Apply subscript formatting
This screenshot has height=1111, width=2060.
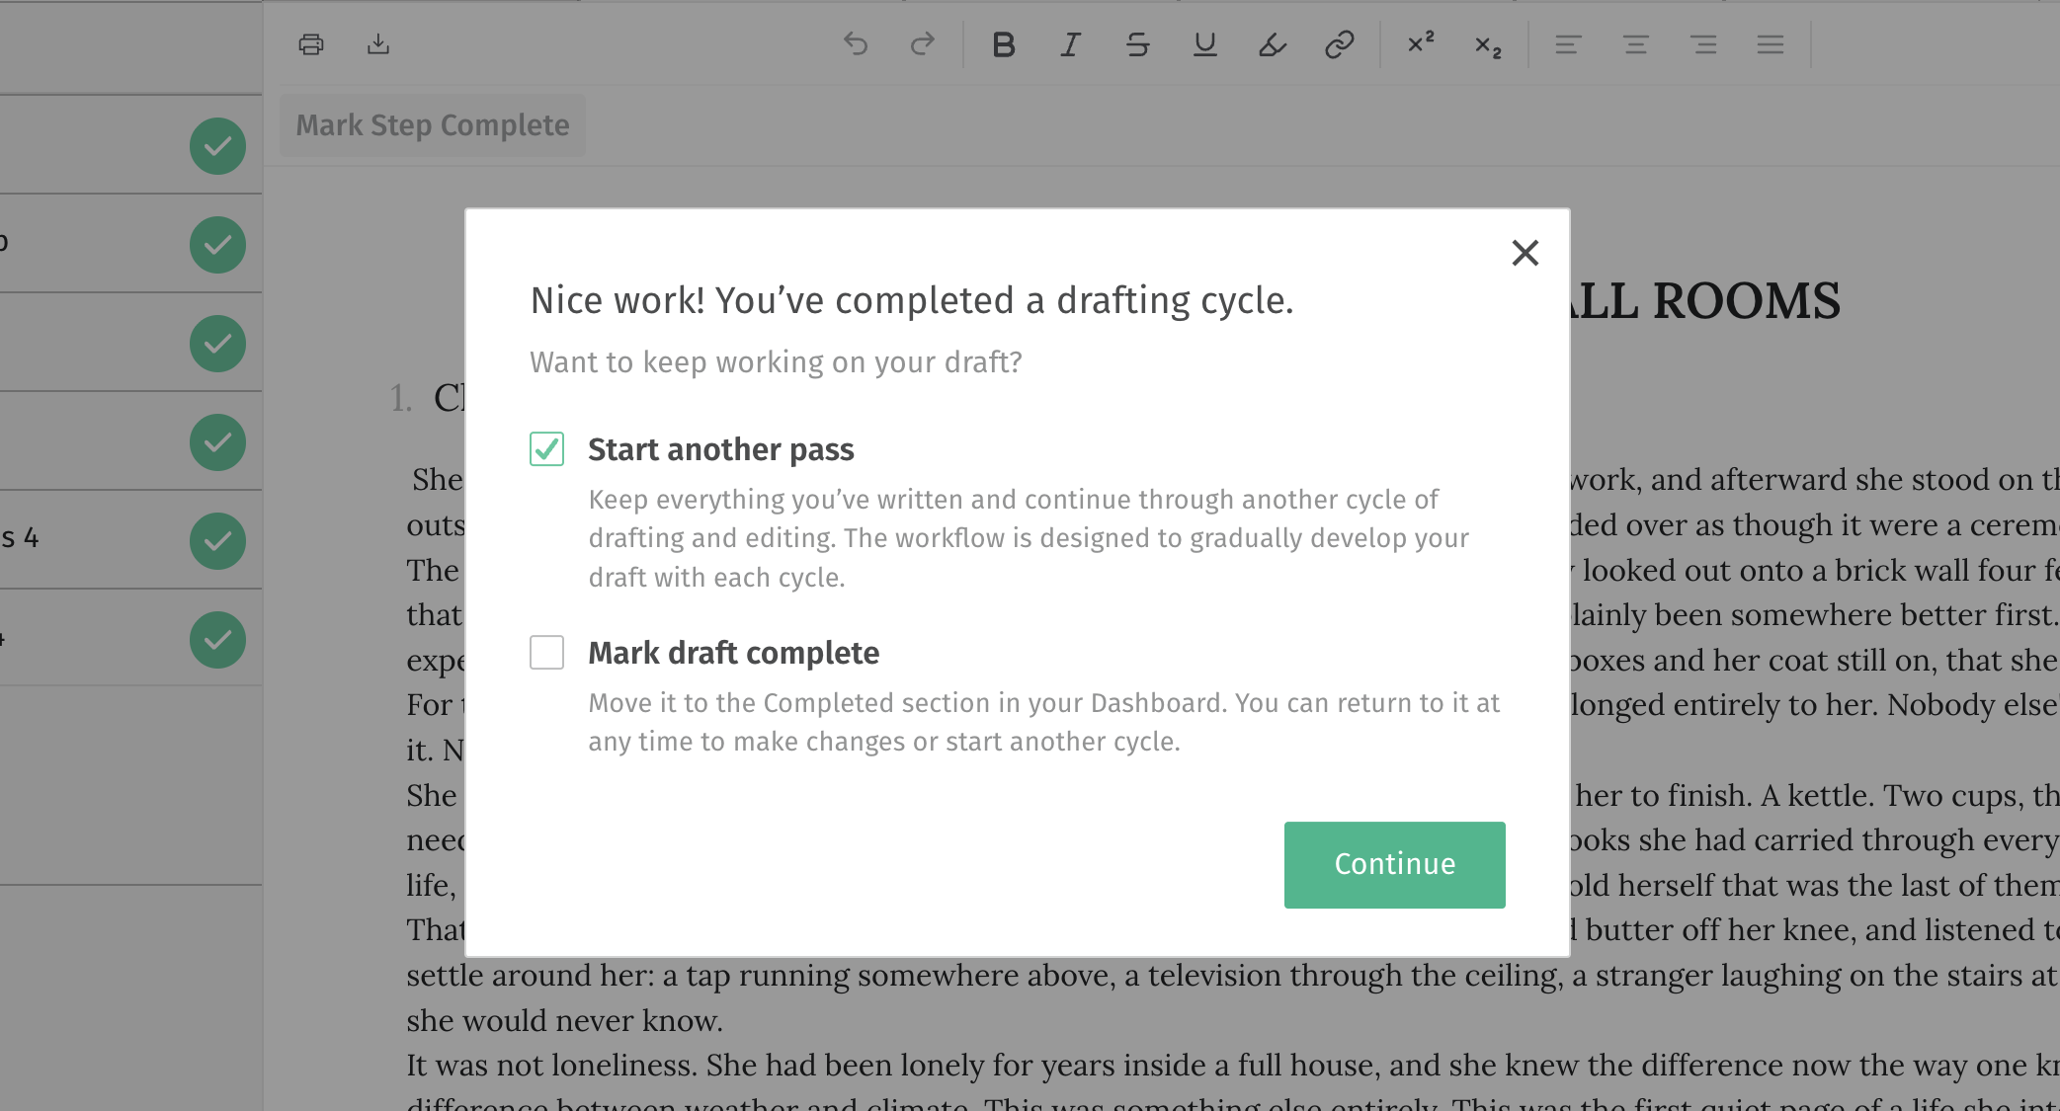1488,46
